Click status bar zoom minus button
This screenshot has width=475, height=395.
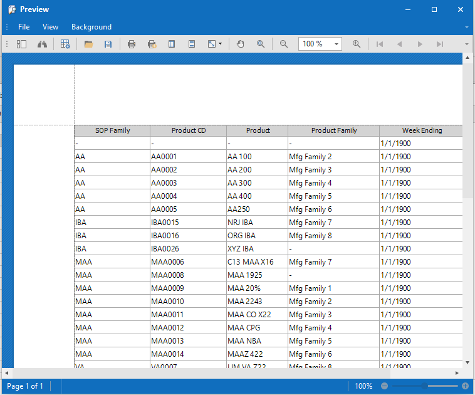click(x=384, y=386)
